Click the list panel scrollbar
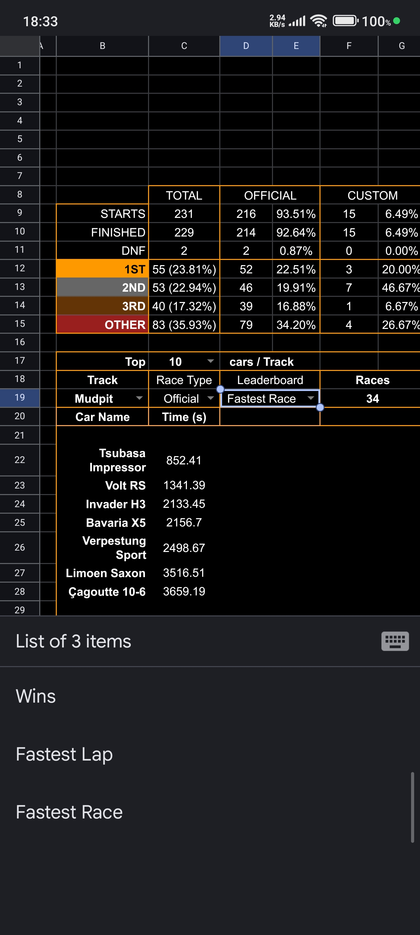 [x=412, y=807]
